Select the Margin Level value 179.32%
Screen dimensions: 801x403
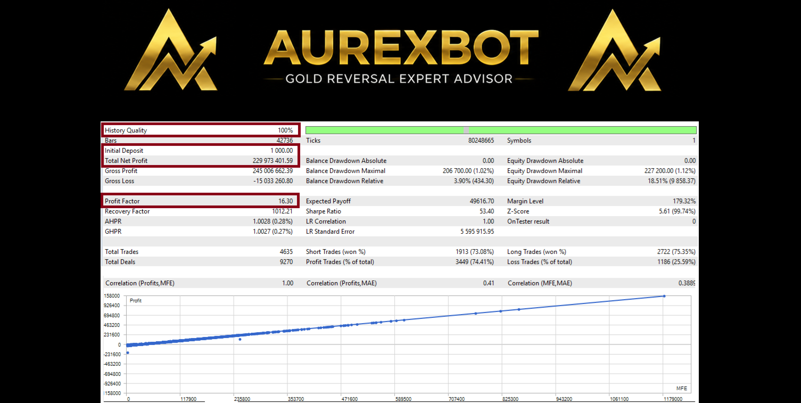pos(684,201)
